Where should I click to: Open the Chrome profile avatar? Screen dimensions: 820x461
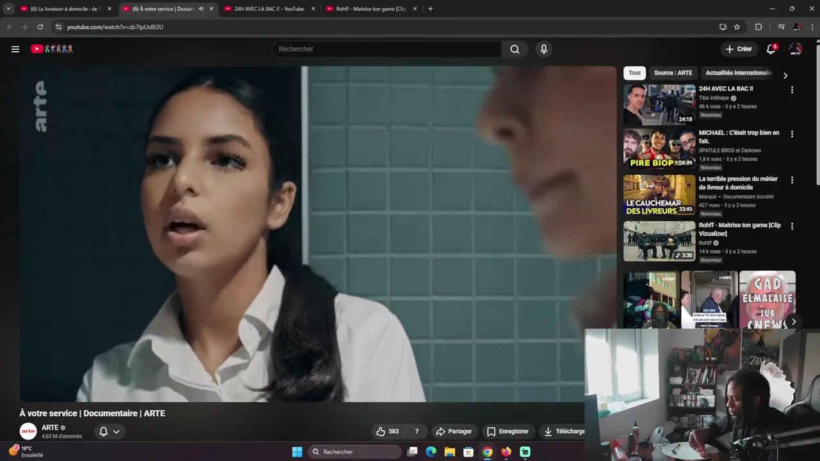pyautogui.click(x=796, y=27)
